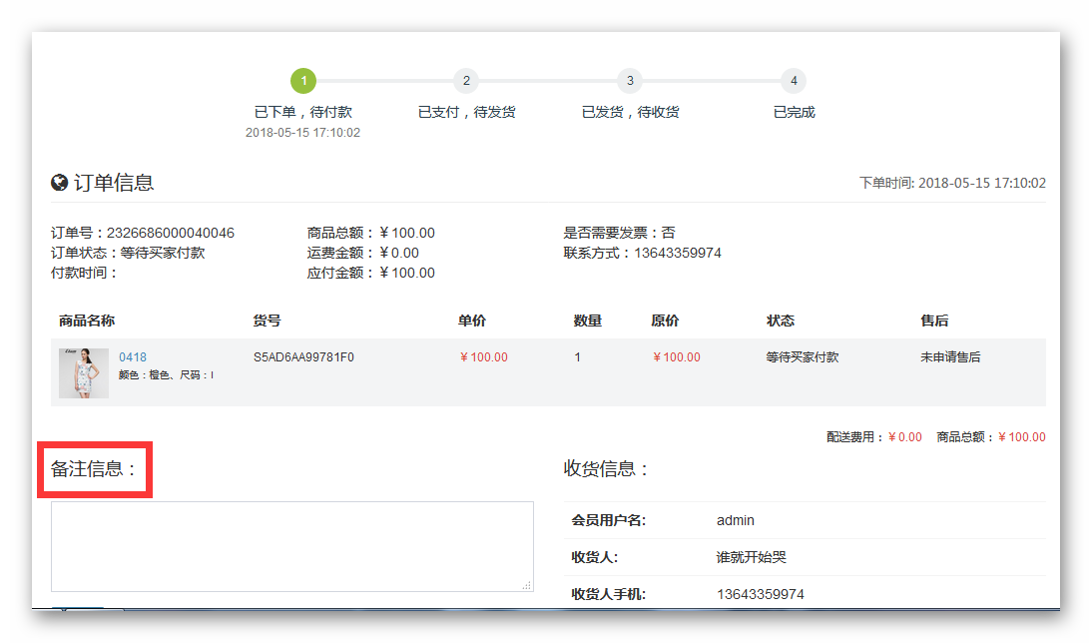
Task: Click the 商品名称 column header
Action: tap(87, 321)
